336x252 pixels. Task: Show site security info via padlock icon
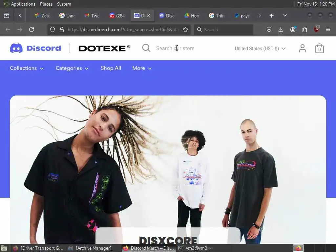(x=62, y=30)
